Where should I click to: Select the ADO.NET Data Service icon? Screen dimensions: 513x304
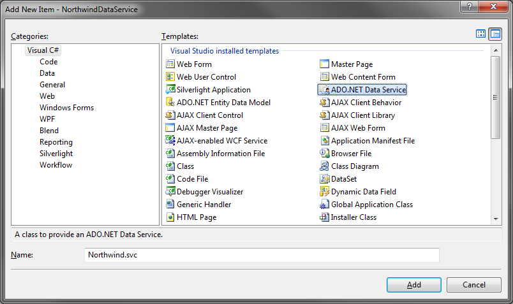click(x=325, y=90)
